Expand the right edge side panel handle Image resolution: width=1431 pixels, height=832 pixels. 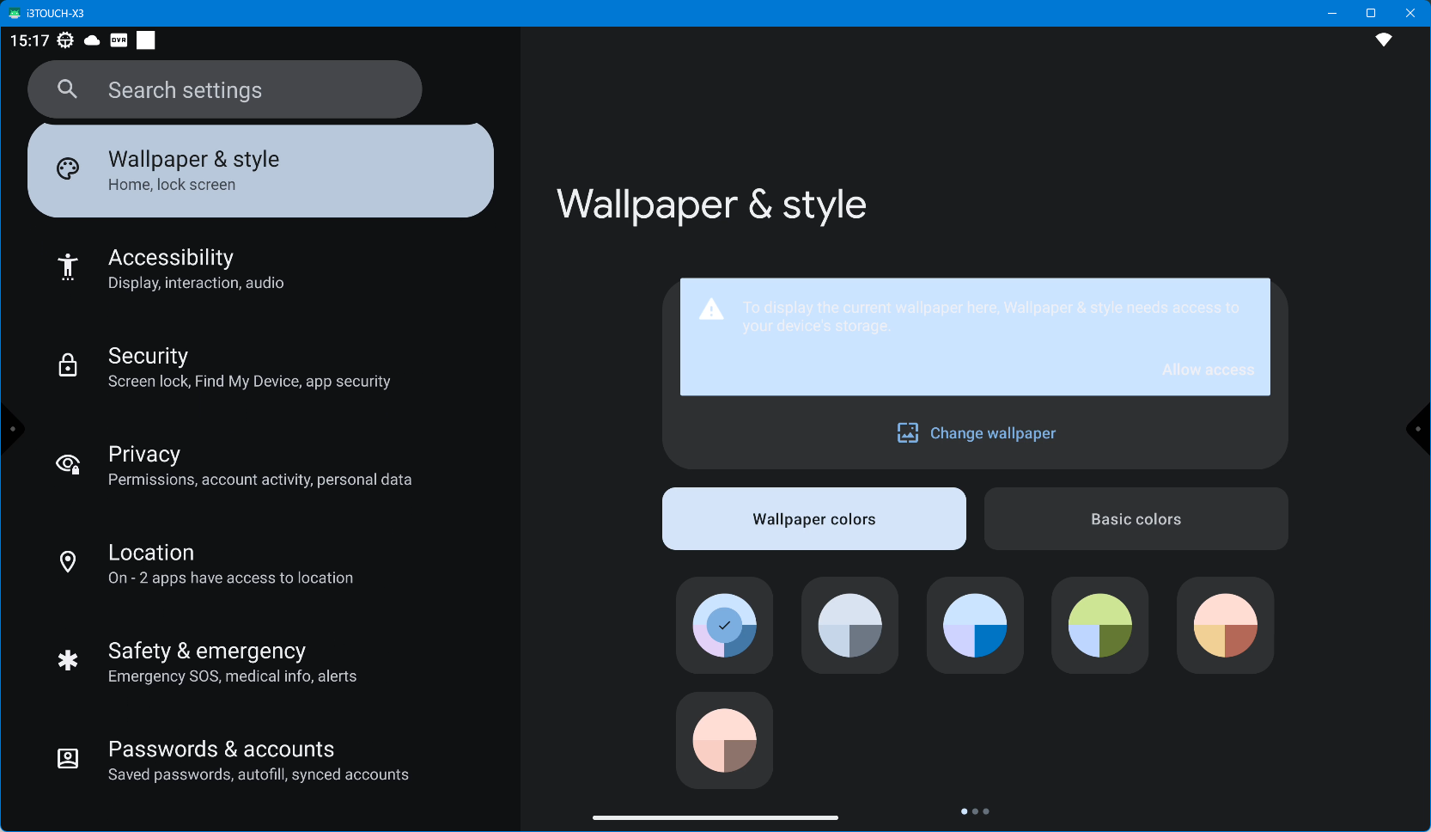tap(1419, 429)
